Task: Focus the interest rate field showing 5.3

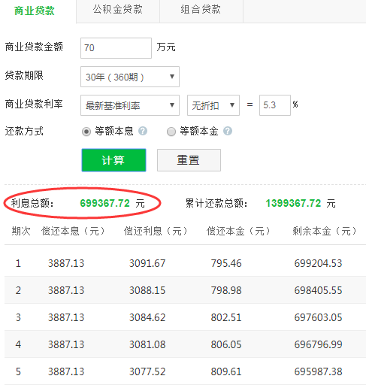Action: pyautogui.click(x=275, y=105)
